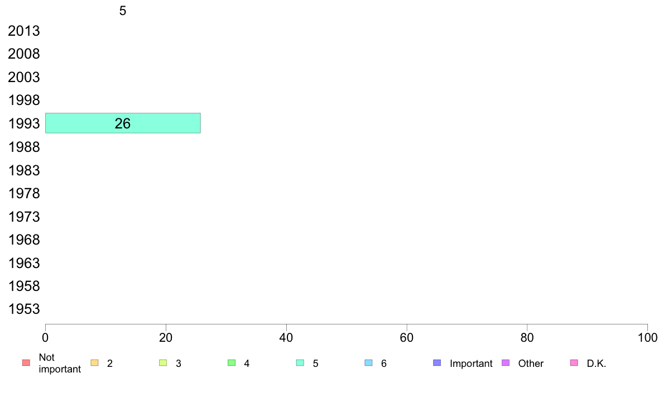Image resolution: width=663 pixels, height=411 pixels.
Task: Click the red "Not important" legend swatch
Action: [x=26, y=363]
